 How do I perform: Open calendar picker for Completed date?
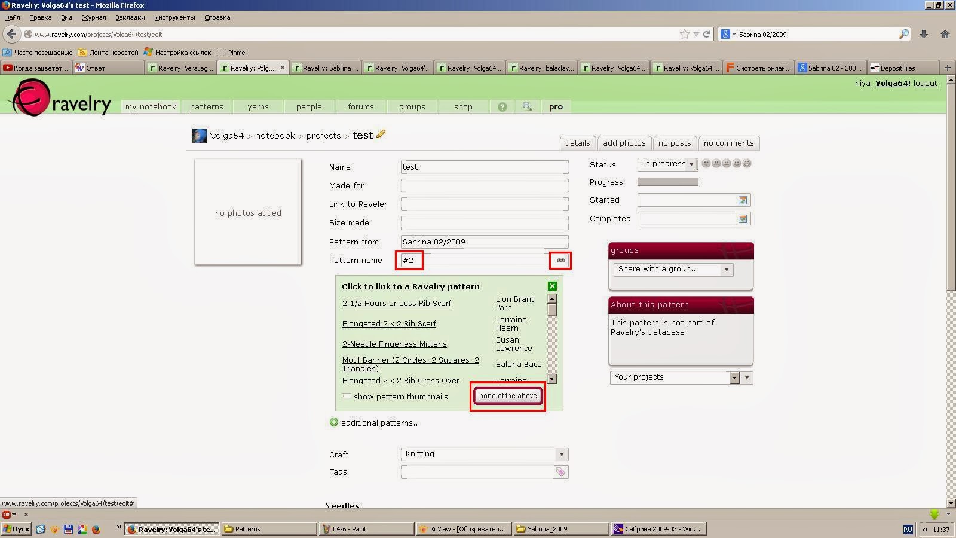(742, 219)
